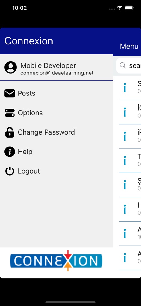Tap the first blue info icon in list

pyautogui.click(x=125, y=88)
